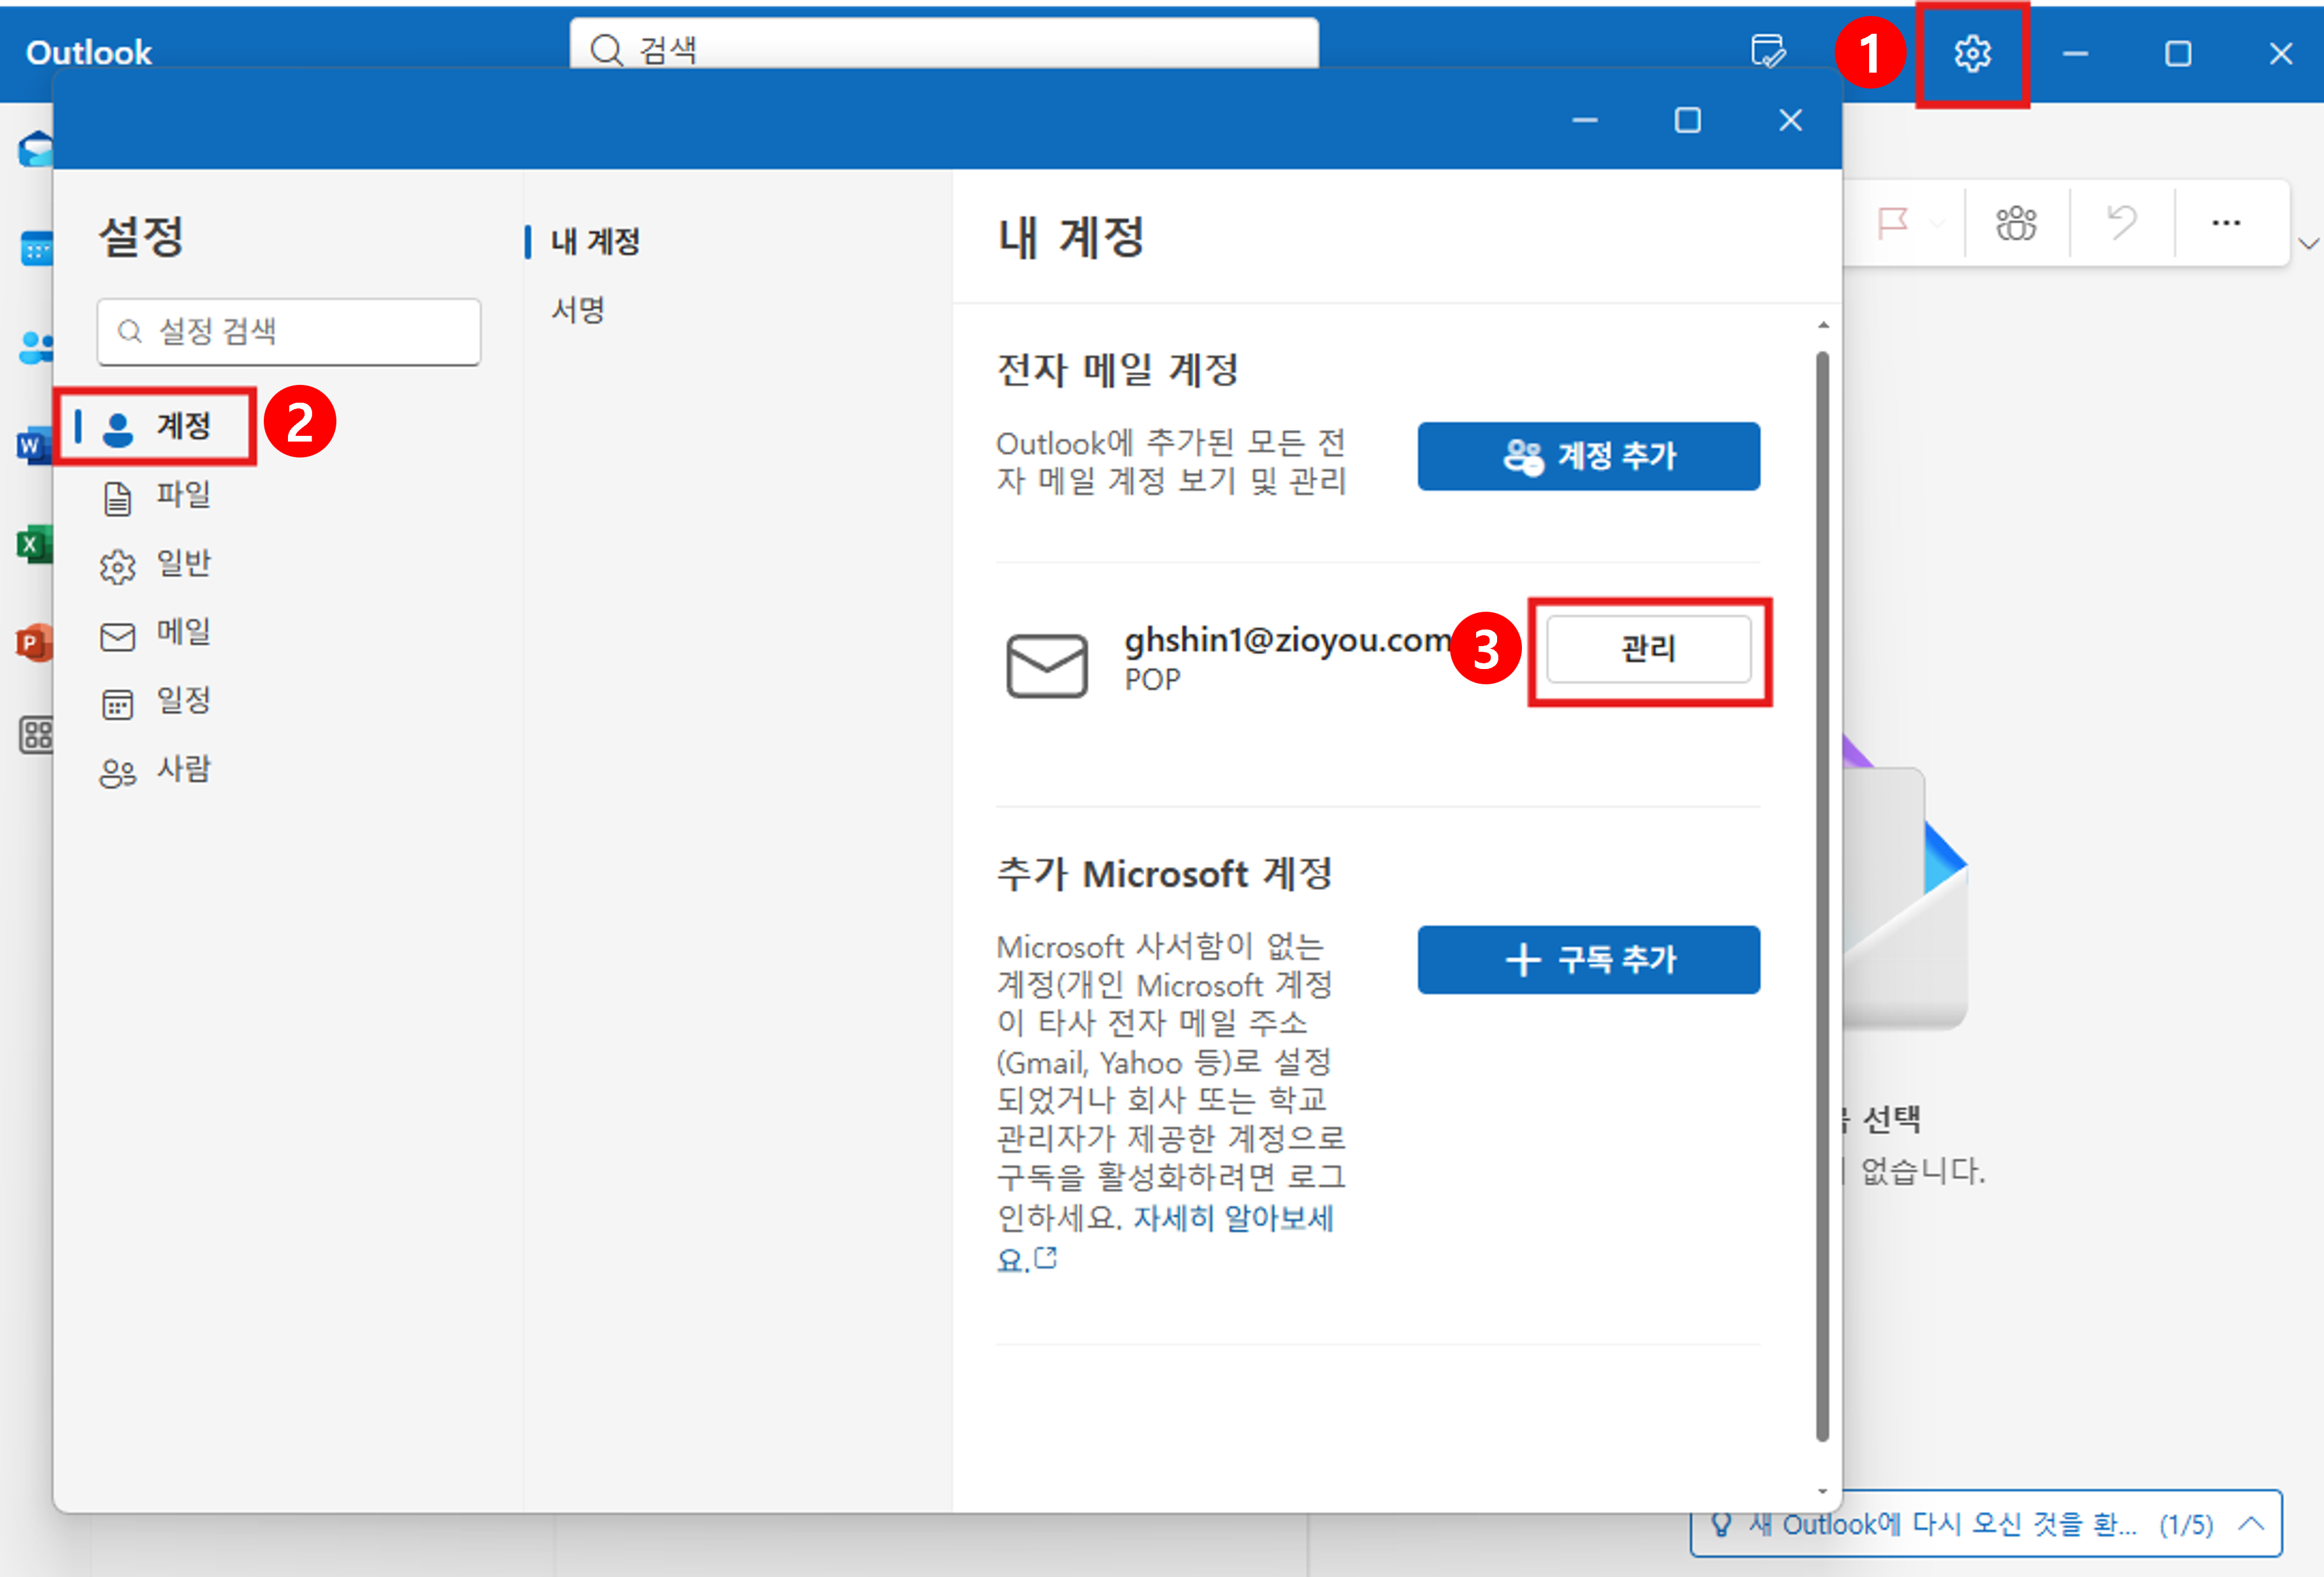Select 파일 in settings sidebar
The height and width of the screenshot is (1577, 2324).
point(157,495)
